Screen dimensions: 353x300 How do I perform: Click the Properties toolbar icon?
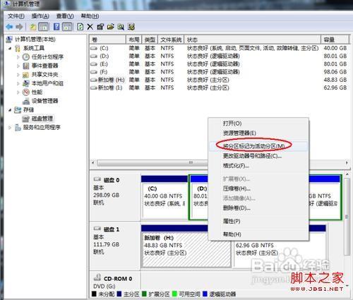[x=100, y=27]
